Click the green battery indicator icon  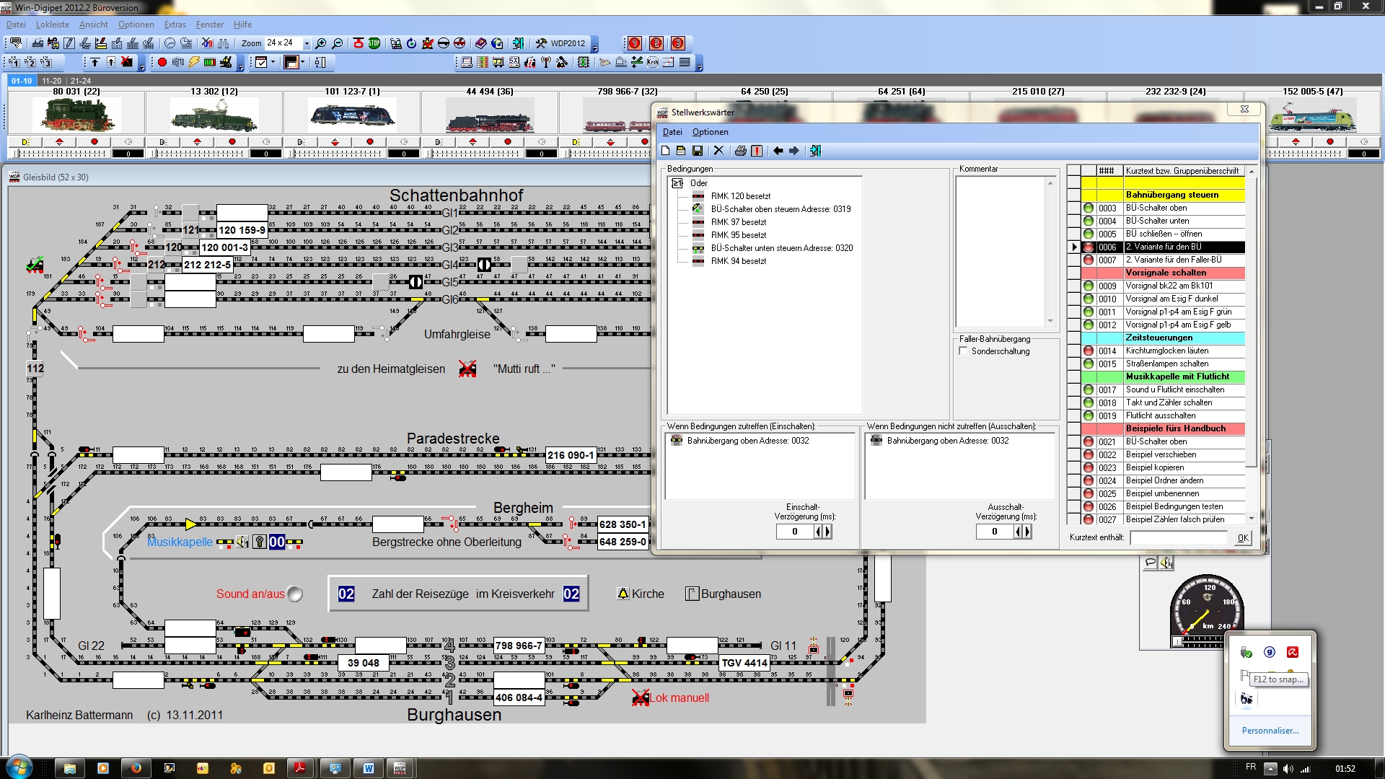(210, 63)
